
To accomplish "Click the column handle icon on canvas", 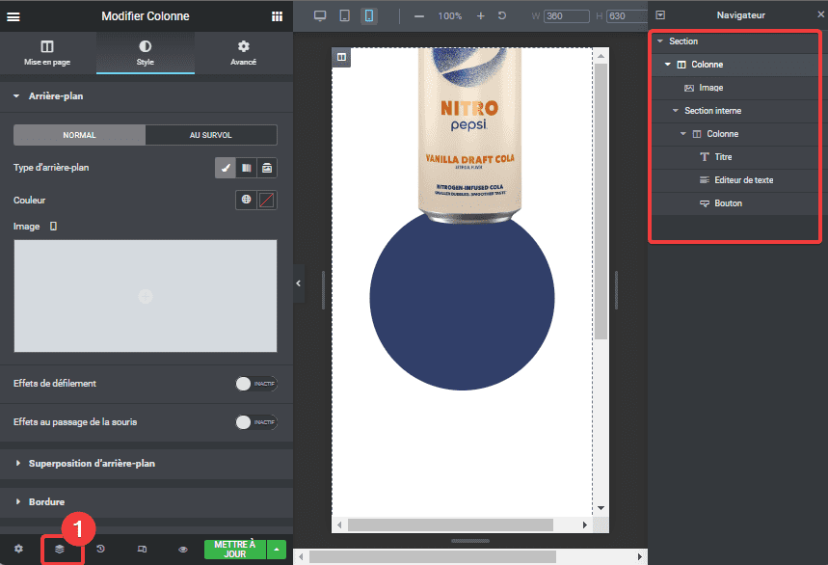I will [341, 57].
